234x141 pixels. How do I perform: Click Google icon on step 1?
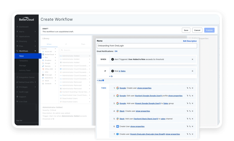[x=118, y=88]
